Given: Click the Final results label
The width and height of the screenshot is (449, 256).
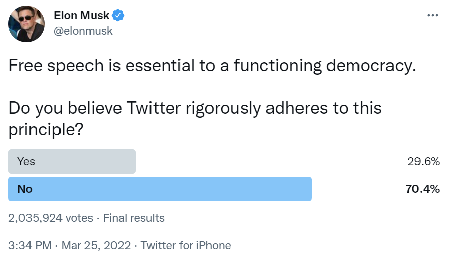Looking at the screenshot, I should 134,218.
